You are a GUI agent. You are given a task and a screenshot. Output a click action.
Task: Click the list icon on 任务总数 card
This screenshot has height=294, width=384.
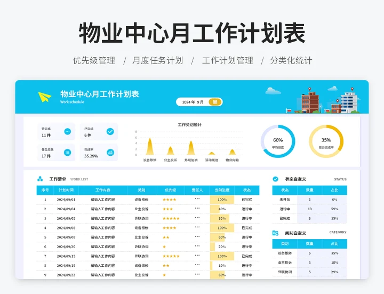tap(68, 153)
